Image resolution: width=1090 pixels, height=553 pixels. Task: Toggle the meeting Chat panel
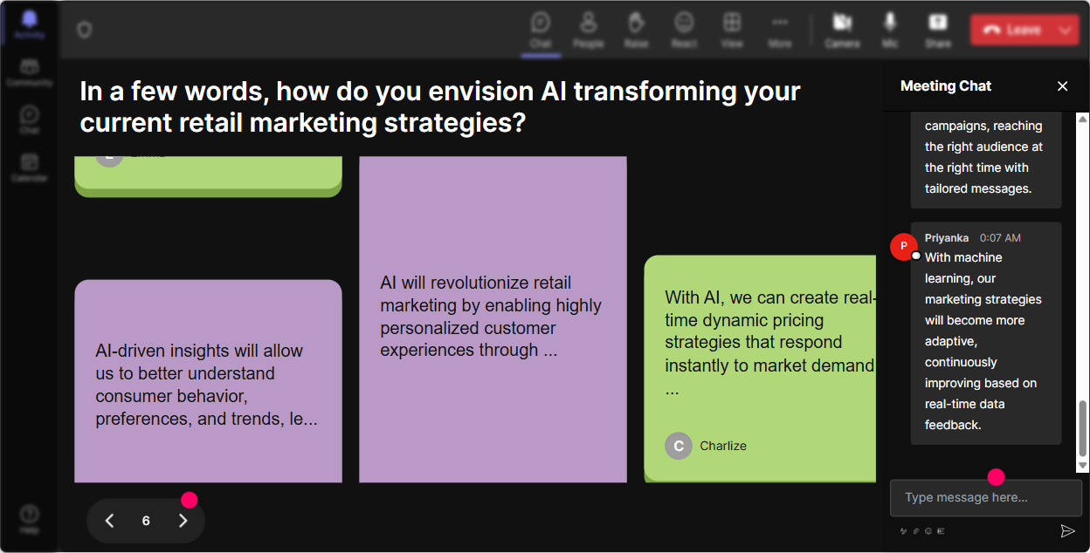(x=541, y=30)
